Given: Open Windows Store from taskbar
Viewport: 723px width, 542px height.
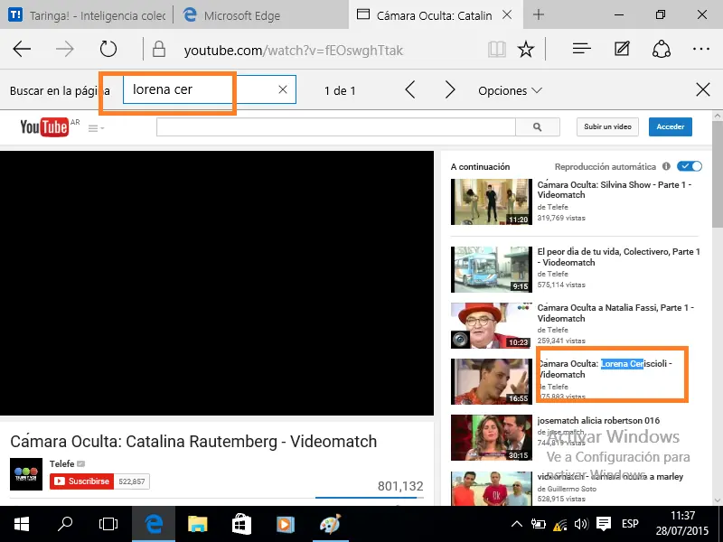Looking at the screenshot, I should 241,524.
